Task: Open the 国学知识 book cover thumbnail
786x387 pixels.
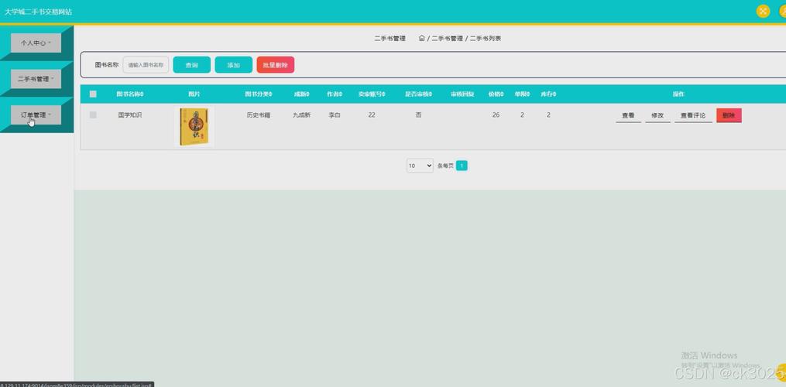Action: pos(194,127)
